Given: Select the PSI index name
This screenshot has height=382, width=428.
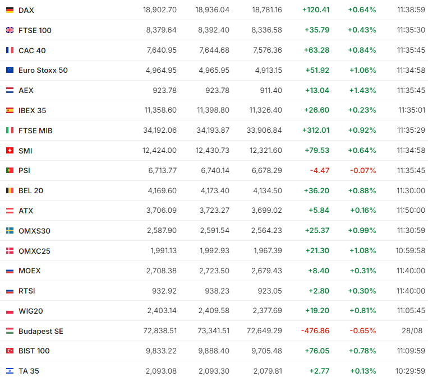Looking at the screenshot, I should click(x=24, y=170).
